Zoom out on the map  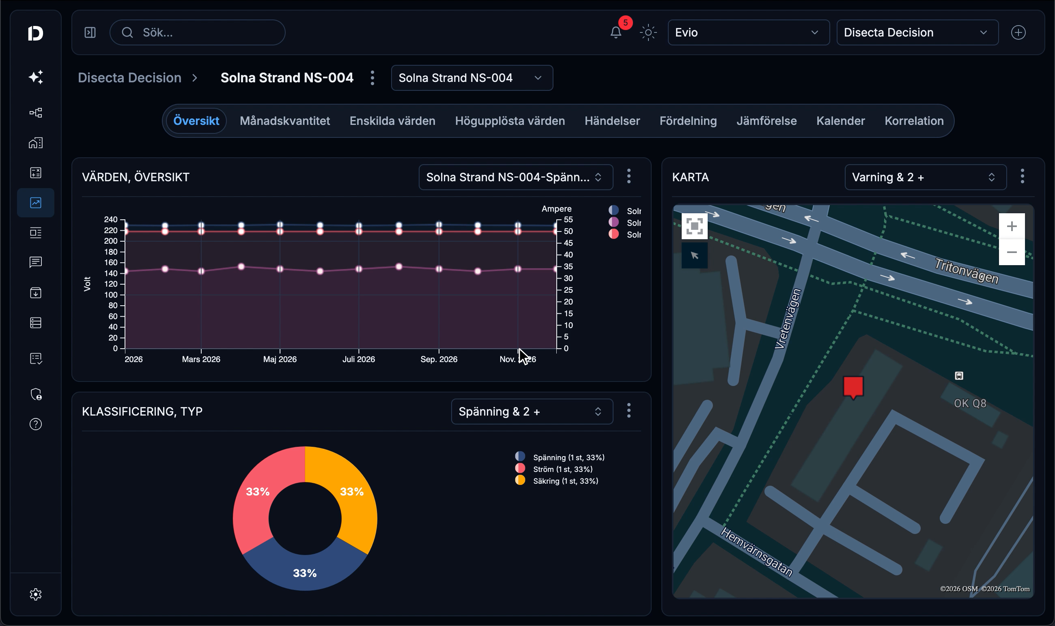(1012, 252)
